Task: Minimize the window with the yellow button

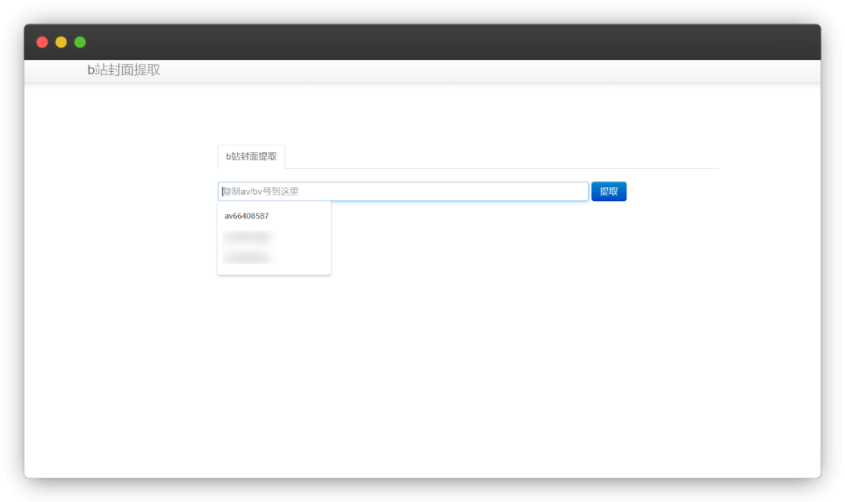Action: click(61, 42)
